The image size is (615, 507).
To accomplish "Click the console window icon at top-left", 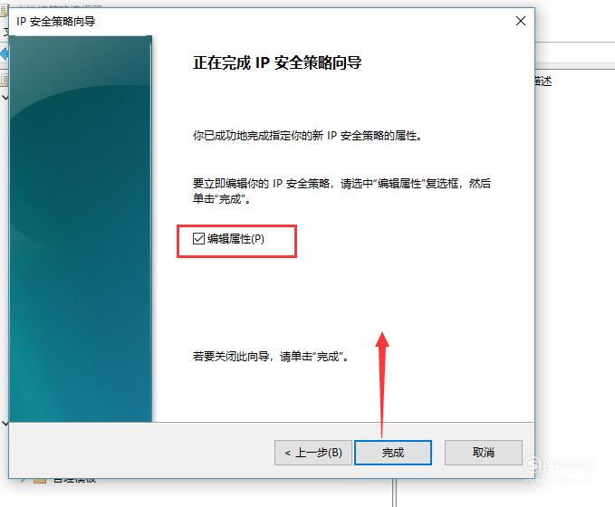I will click(x=4, y=10).
